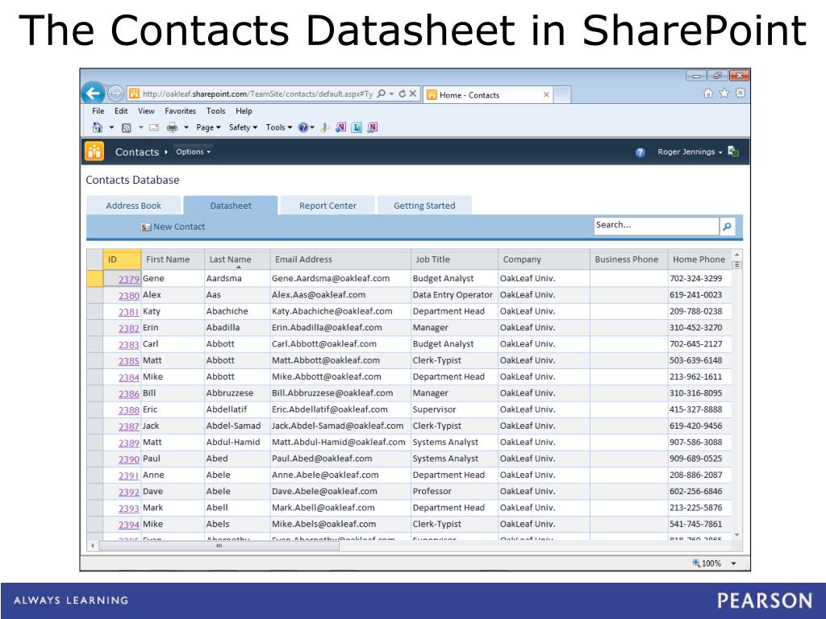The height and width of the screenshot is (619, 826).
Task: Open the View menu
Action: [146, 111]
